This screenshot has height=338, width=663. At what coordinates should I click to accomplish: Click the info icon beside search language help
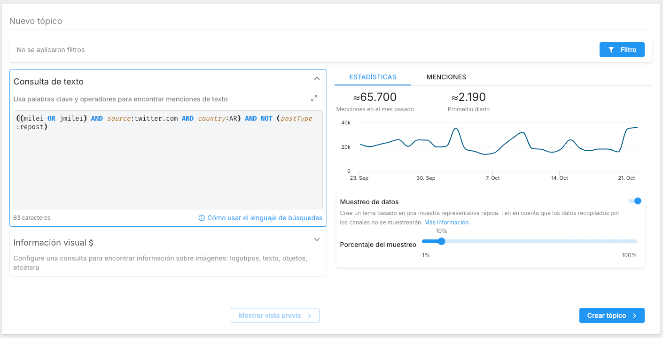[202, 218]
